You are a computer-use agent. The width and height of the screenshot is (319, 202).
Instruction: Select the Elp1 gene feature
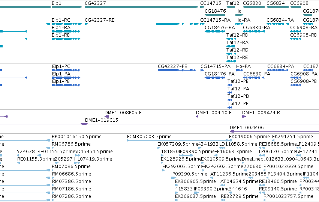(67, 7)
